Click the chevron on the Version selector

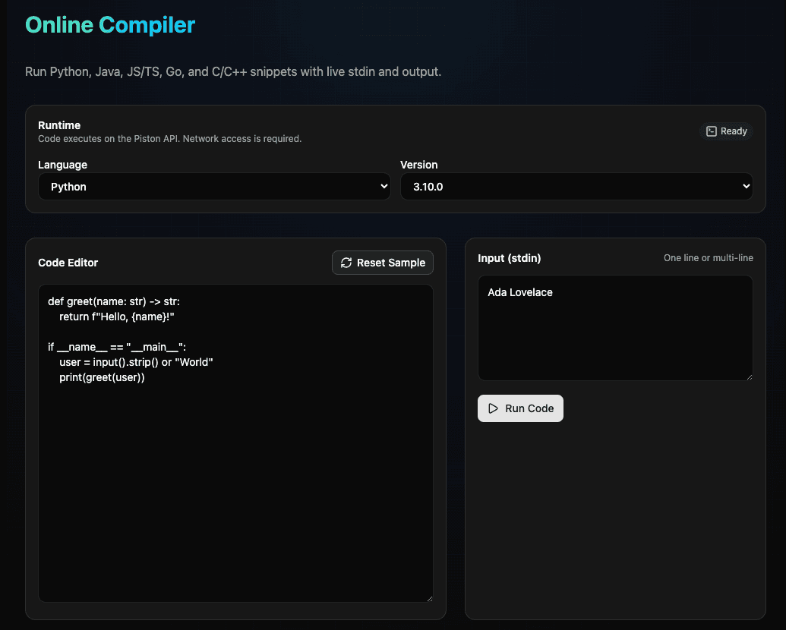(746, 186)
